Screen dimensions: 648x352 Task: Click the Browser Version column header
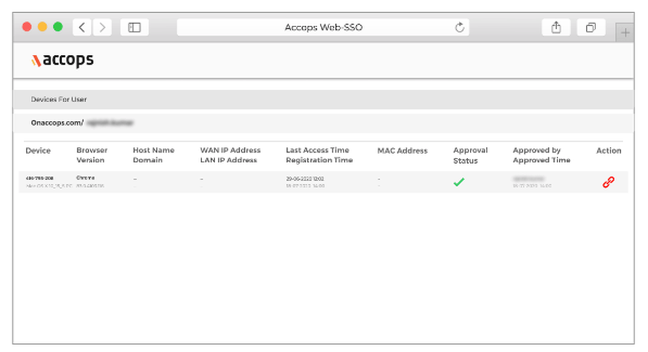coord(92,155)
